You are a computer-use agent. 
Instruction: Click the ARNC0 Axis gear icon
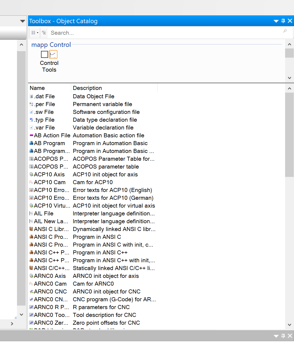(32, 276)
